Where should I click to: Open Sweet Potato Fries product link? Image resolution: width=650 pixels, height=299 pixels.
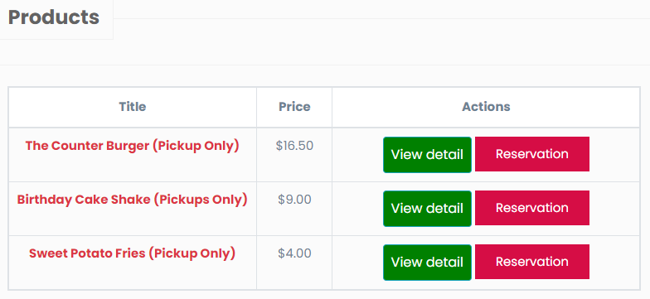coord(133,253)
